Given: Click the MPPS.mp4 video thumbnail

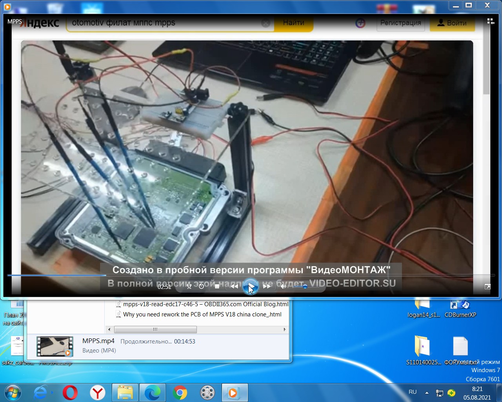Looking at the screenshot, I should coord(55,346).
